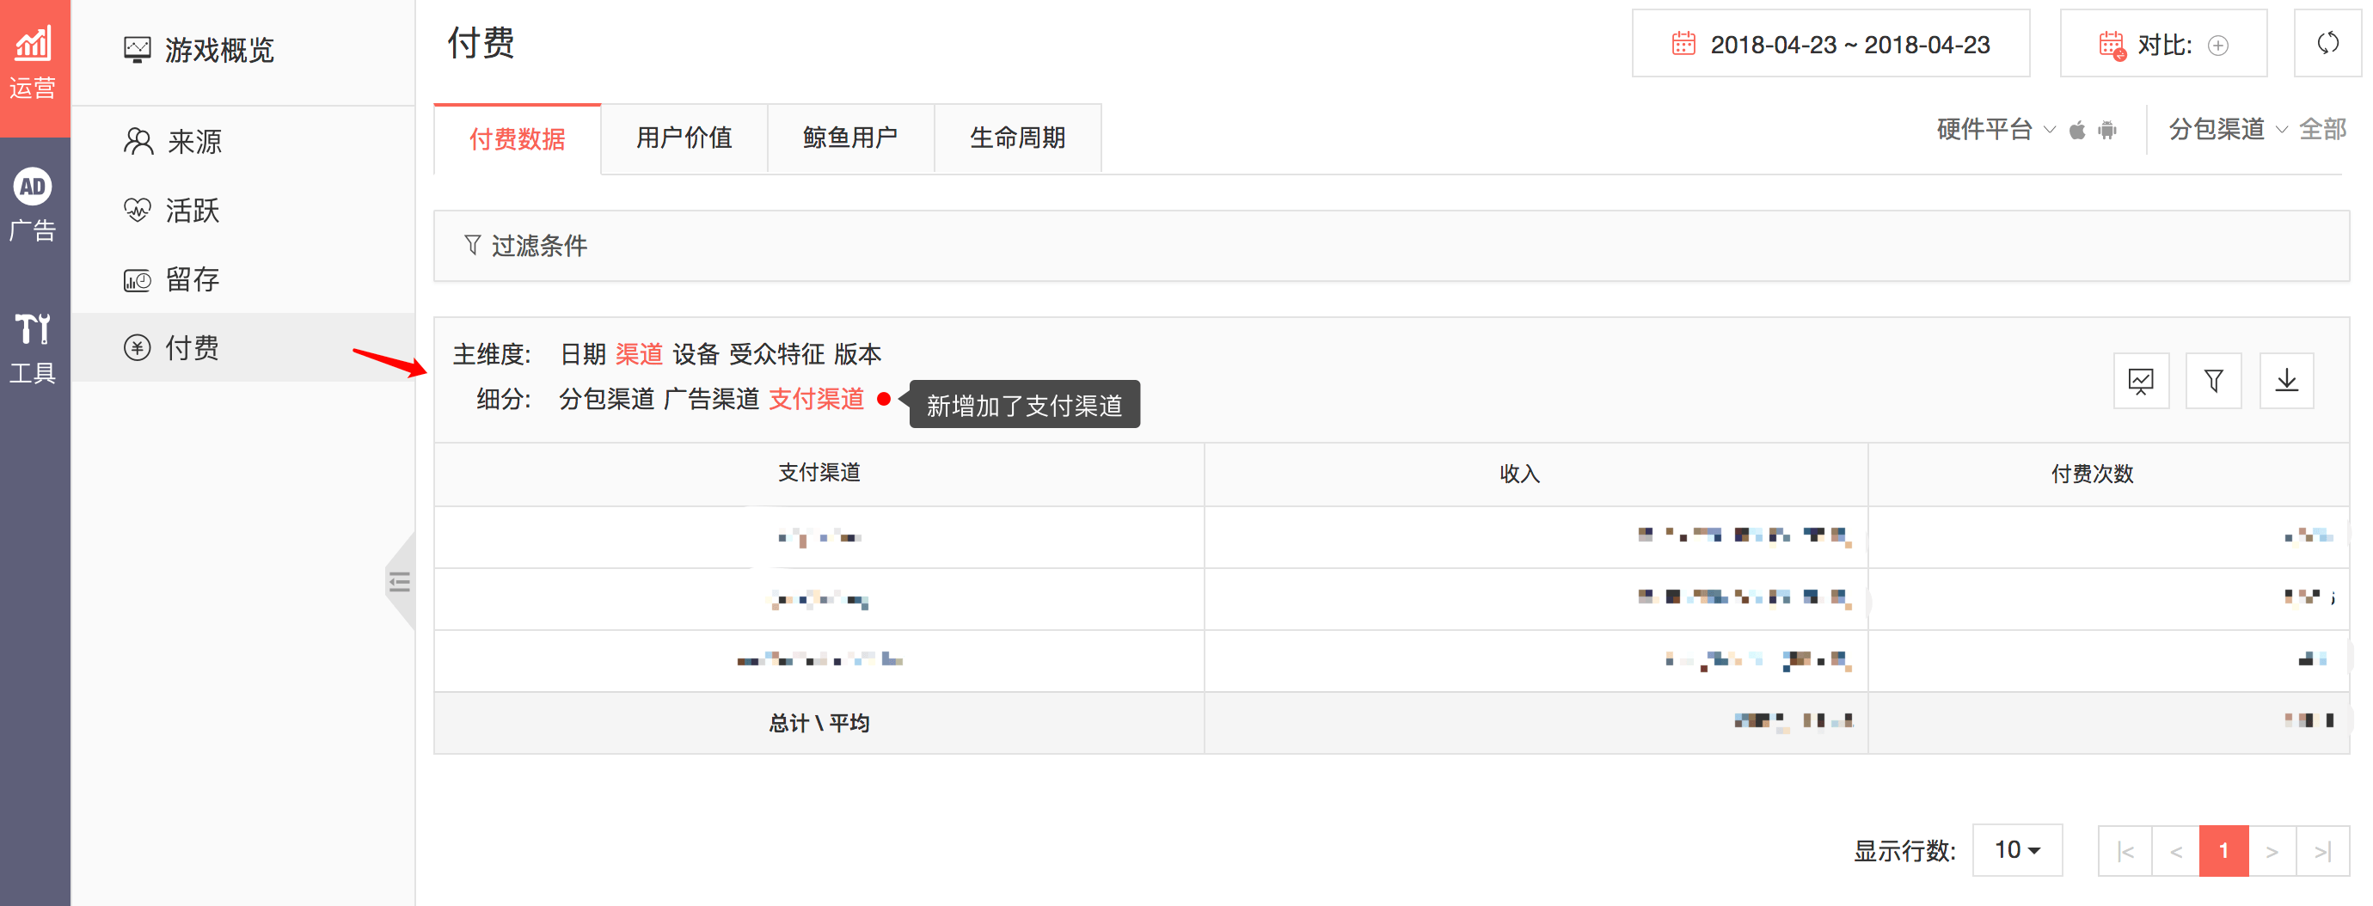
Task: Open the 工具 tools sidebar section
Action: [x=34, y=348]
